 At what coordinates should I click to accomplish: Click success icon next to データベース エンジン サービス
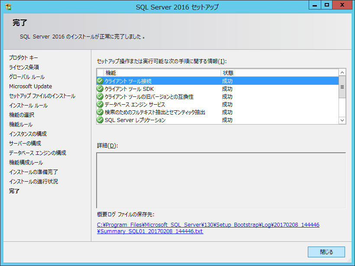pyautogui.click(x=100, y=104)
